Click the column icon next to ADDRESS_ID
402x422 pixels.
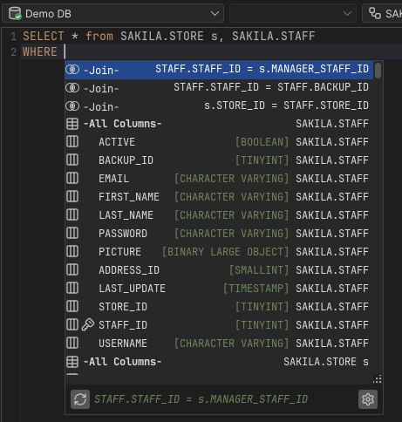pyautogui.click(x=72, y=269)
